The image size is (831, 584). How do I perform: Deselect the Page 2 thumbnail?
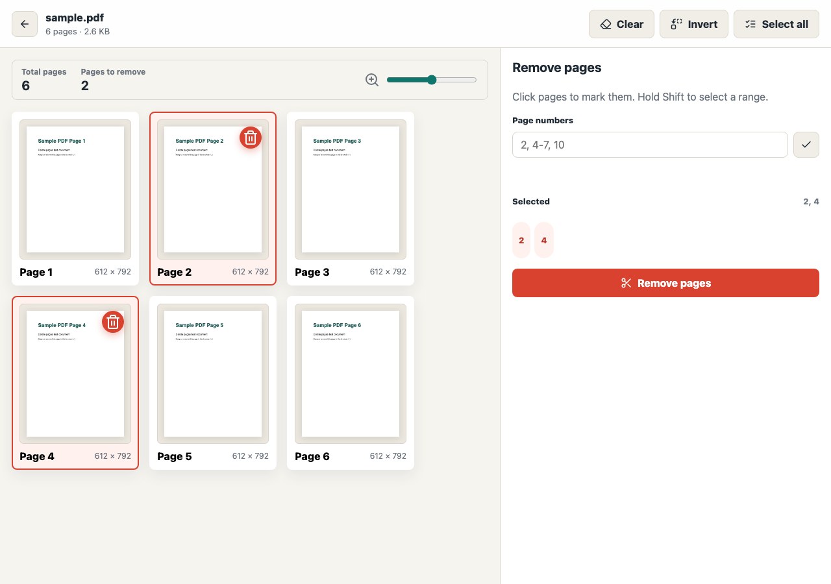pyautogui.click(x=213, y=199)
